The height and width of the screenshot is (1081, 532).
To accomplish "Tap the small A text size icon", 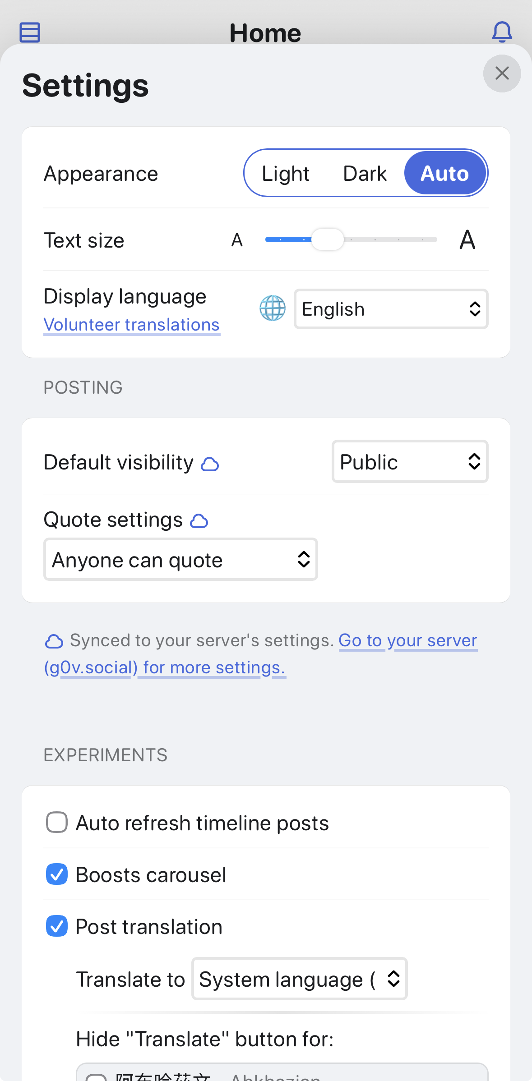I will (x=237, y=240).
